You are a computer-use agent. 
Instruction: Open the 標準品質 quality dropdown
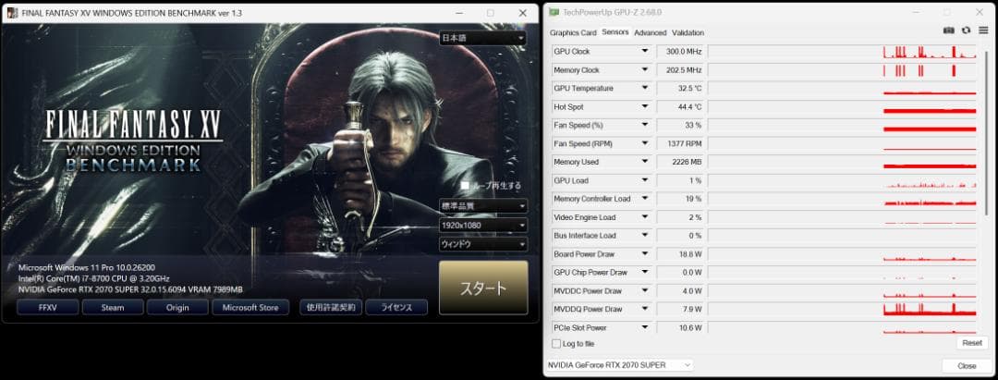483,206
